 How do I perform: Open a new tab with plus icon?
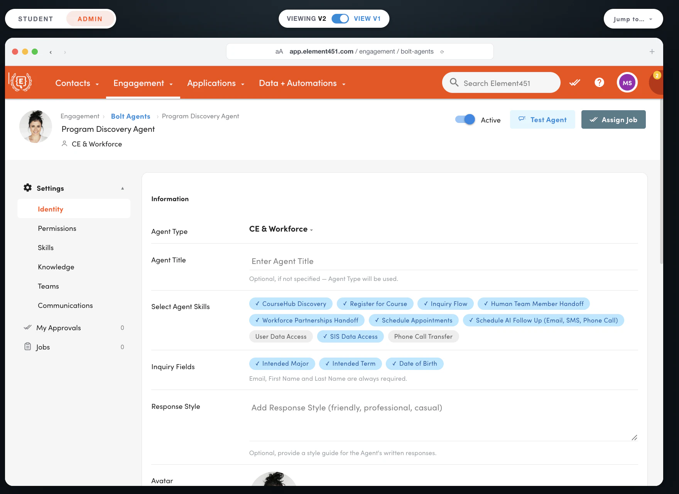coord(652,52)
